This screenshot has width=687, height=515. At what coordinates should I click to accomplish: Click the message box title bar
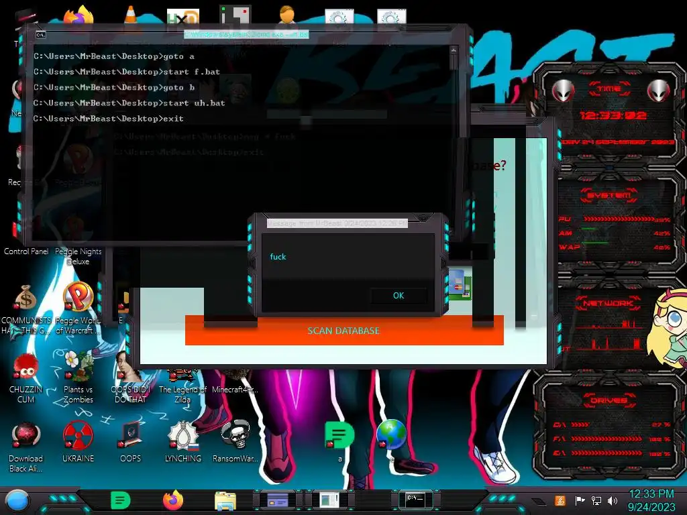point(337,223)
